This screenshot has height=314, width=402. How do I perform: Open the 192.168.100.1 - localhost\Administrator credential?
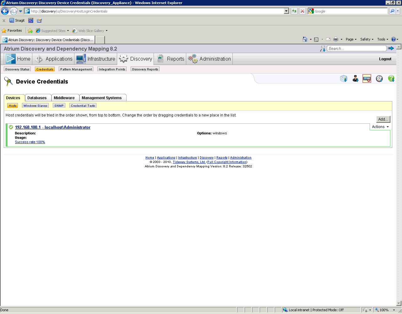53,127
